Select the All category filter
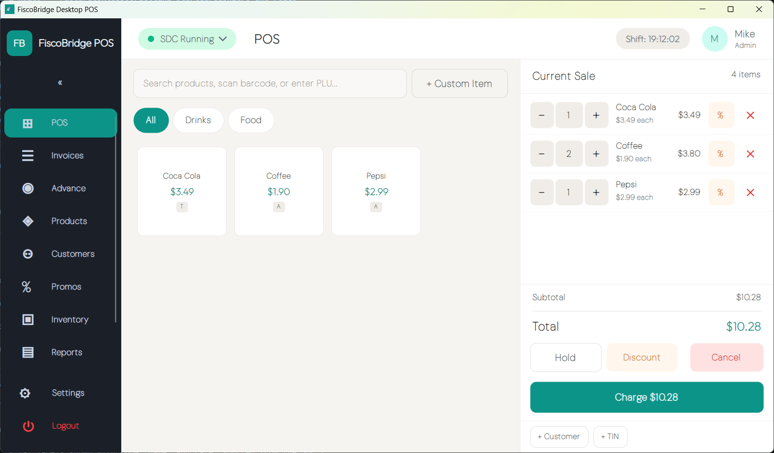This screenshot has width=774, height=453. 151,120
